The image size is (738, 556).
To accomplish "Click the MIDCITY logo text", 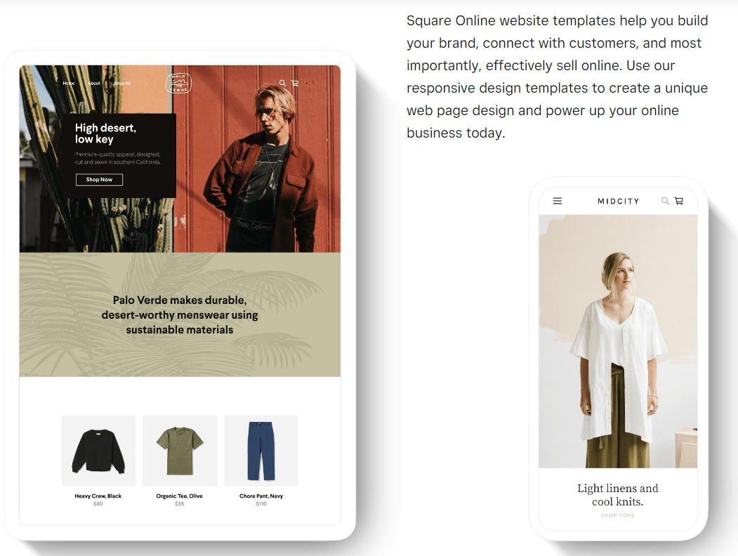I will [618, 201].
